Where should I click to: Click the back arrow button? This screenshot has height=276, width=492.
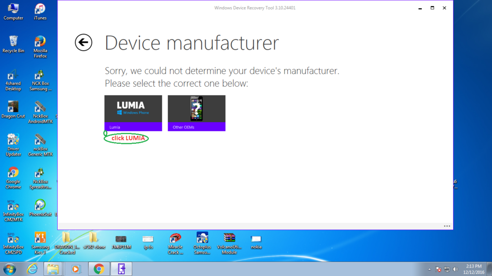pyautogui.click(x=84, y=43)
